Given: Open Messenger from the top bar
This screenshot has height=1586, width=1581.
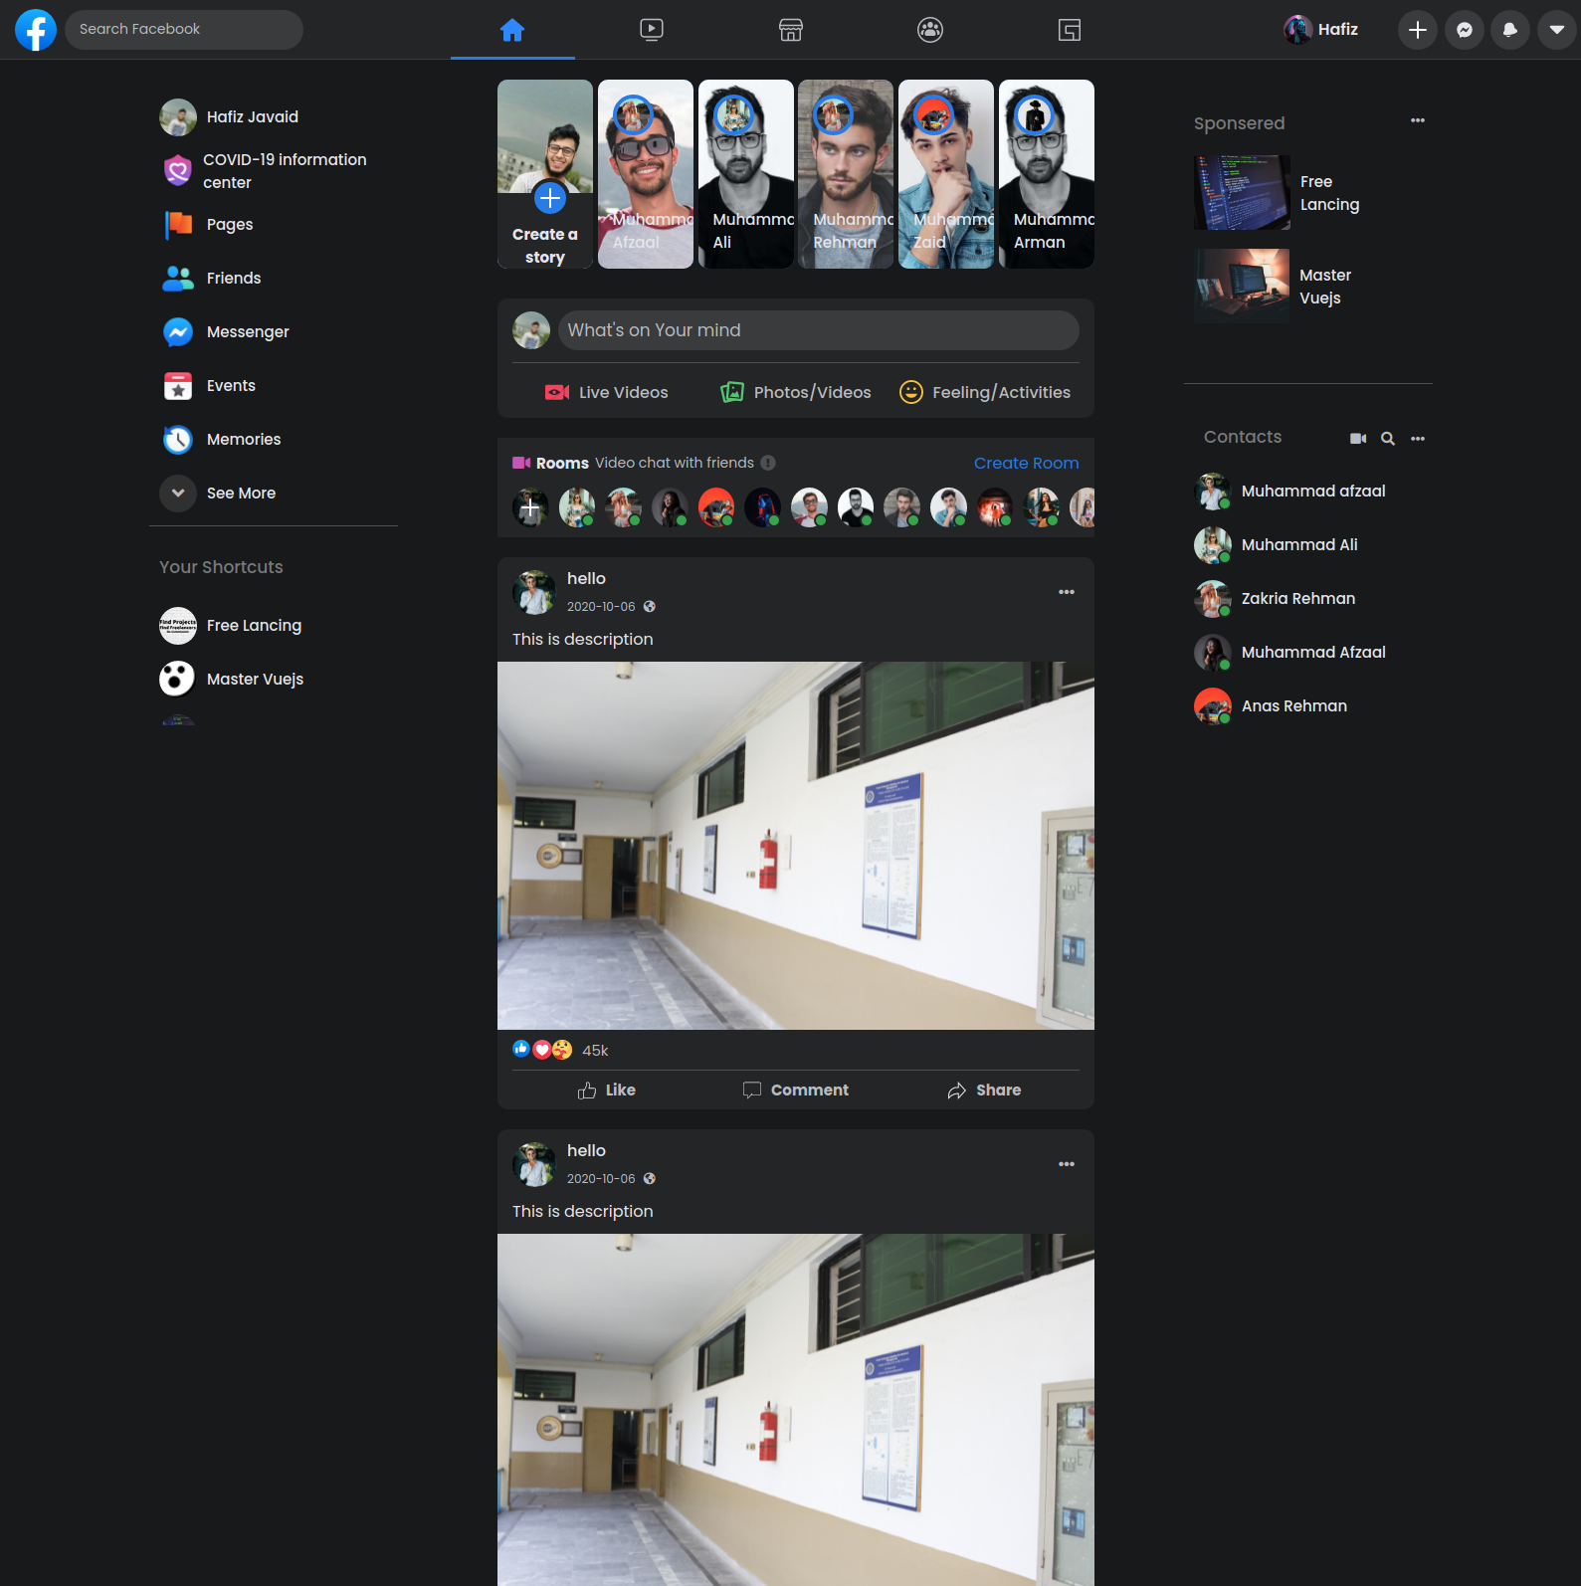Looking at the screenshot, I should (1465, 30).
